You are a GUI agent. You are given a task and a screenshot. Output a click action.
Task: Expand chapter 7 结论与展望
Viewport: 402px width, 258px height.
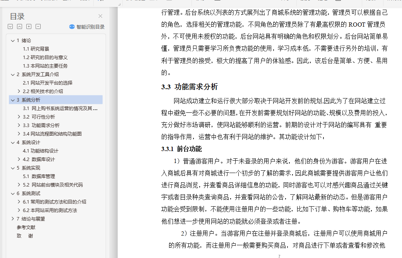(12, 219)
